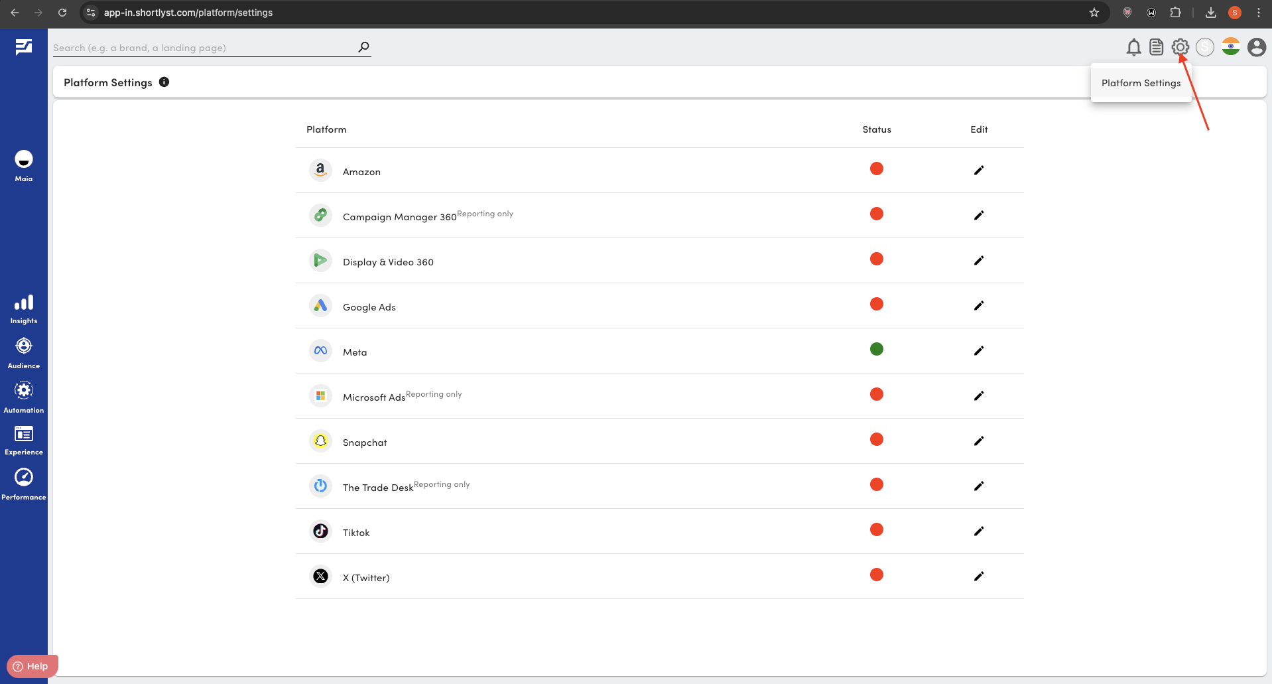Edit The Trade Desk row pencil icon
The image size is (1272, 684).
click(x=978, y=486)
